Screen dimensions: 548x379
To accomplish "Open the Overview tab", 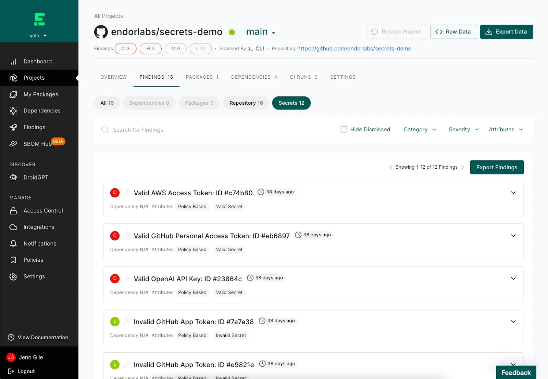I will pyautogui.click(x=114, y=77).
